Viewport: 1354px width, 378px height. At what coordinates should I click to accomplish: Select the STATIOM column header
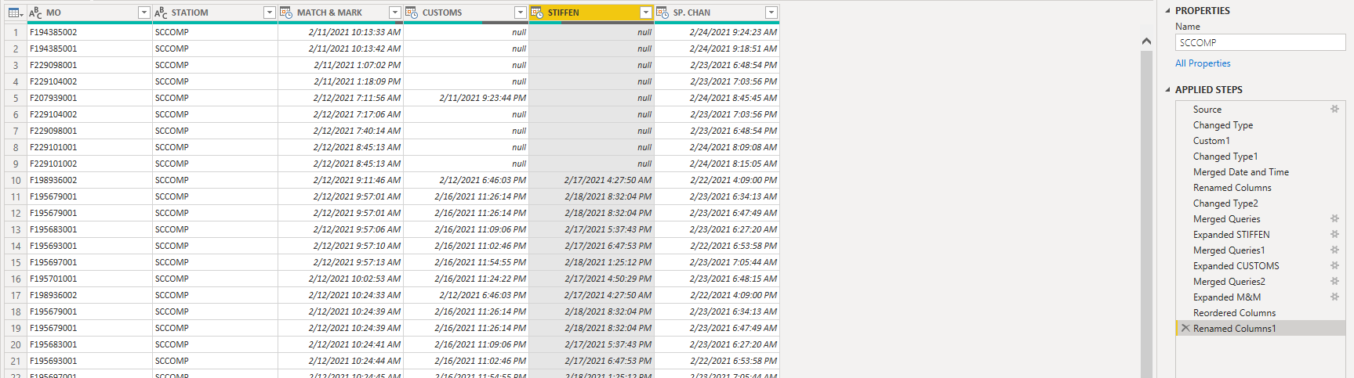point(215,13)
